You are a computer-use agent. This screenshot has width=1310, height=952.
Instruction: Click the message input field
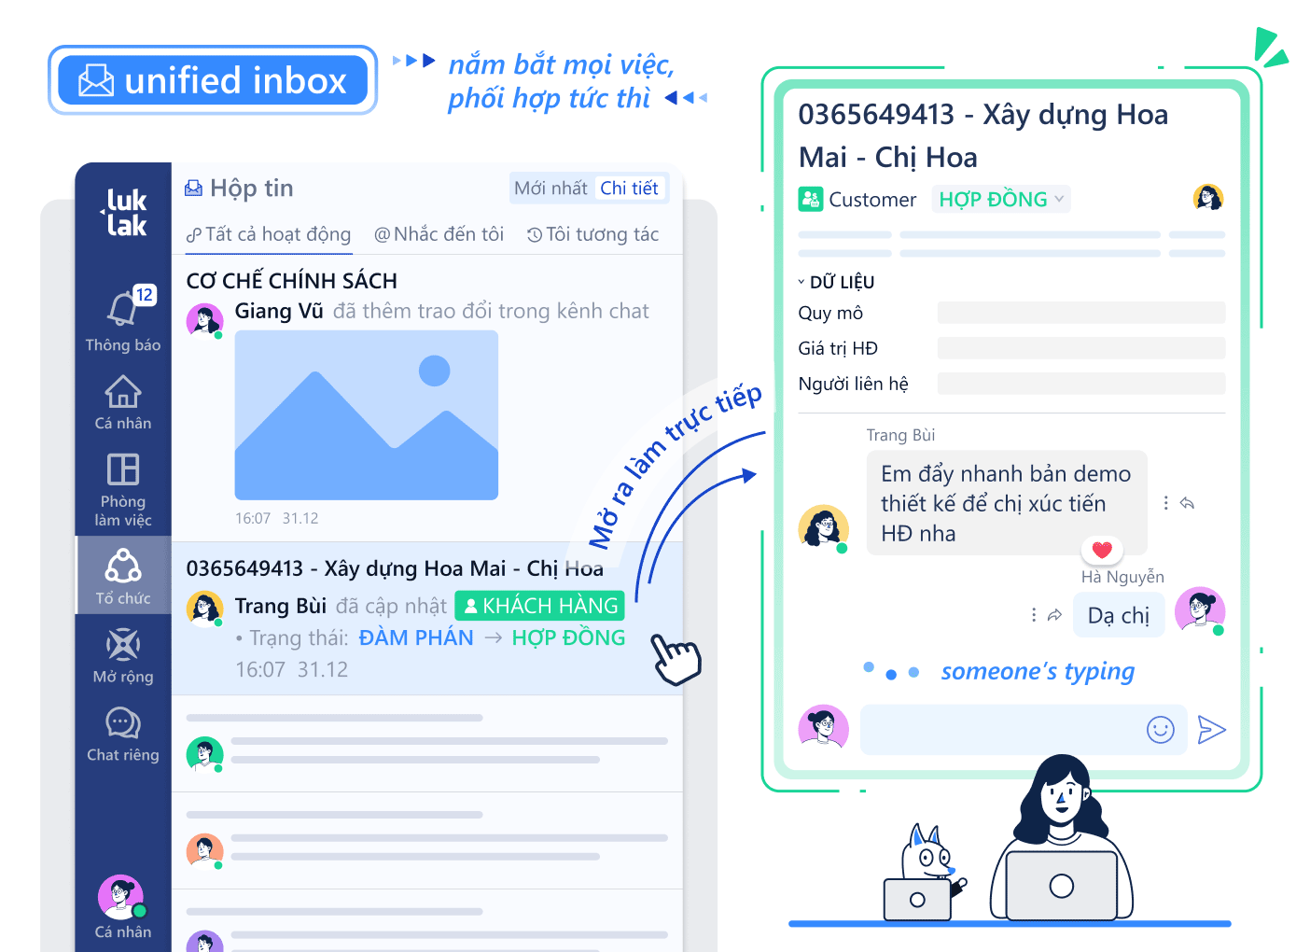1024,730
